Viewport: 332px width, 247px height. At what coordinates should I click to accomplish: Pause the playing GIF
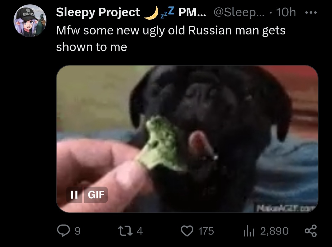pos(74,195)
